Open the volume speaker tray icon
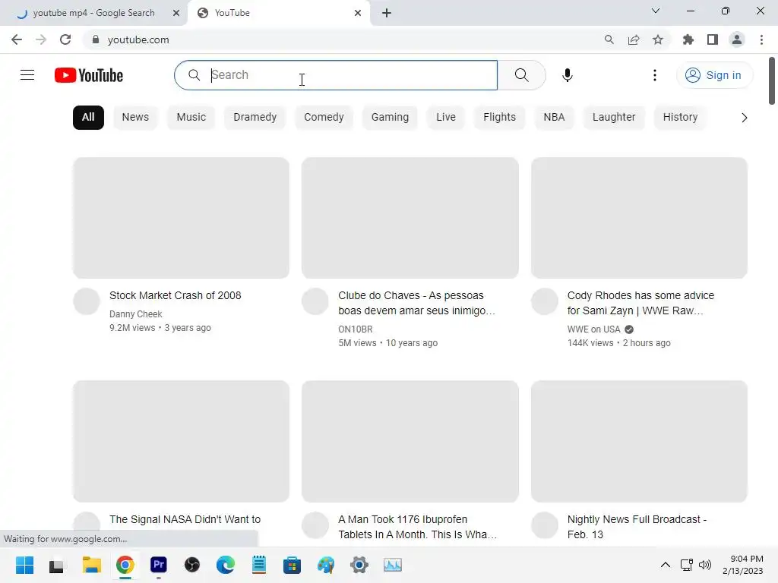This screenshot has width=778, height=583. pyautogui.click(x=704, y=565)
